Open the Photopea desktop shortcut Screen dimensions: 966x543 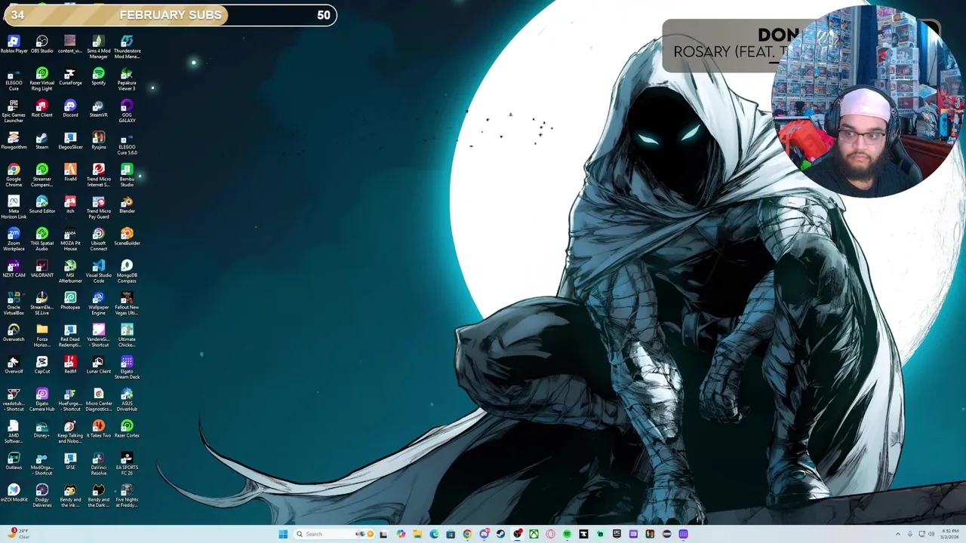tap(70, 301)
